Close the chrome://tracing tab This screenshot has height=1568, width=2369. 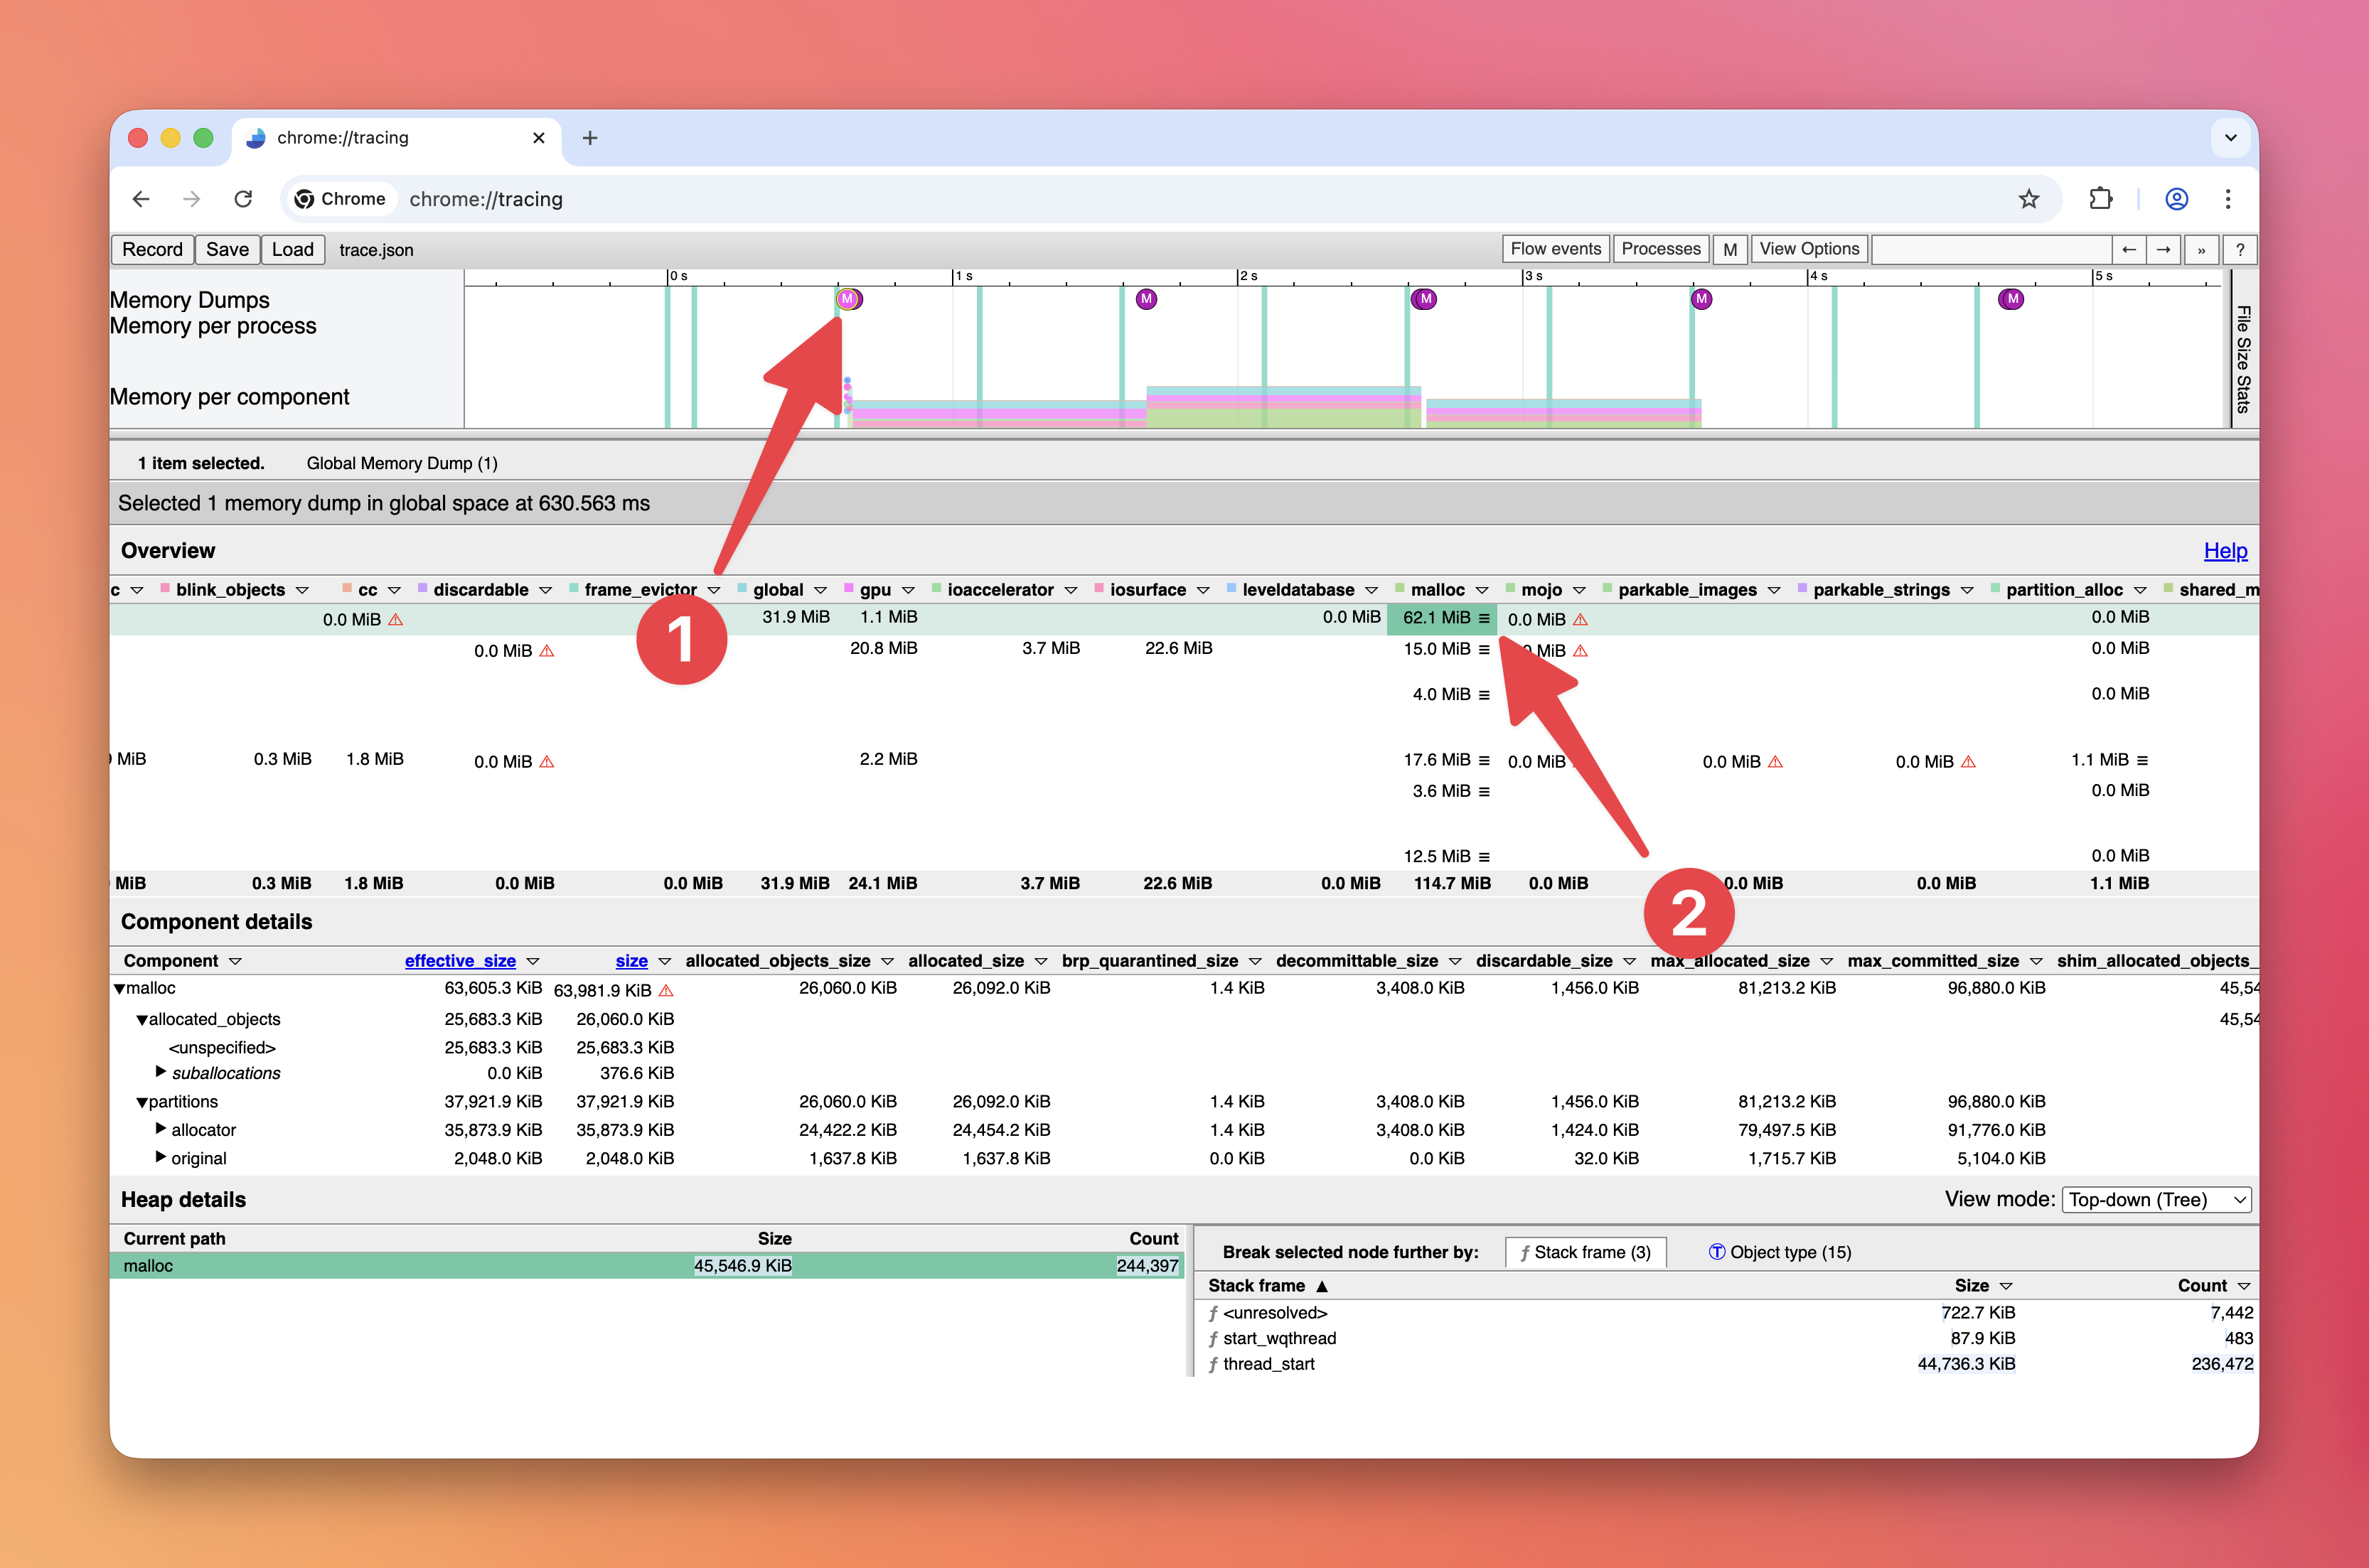tap(539, 138)
